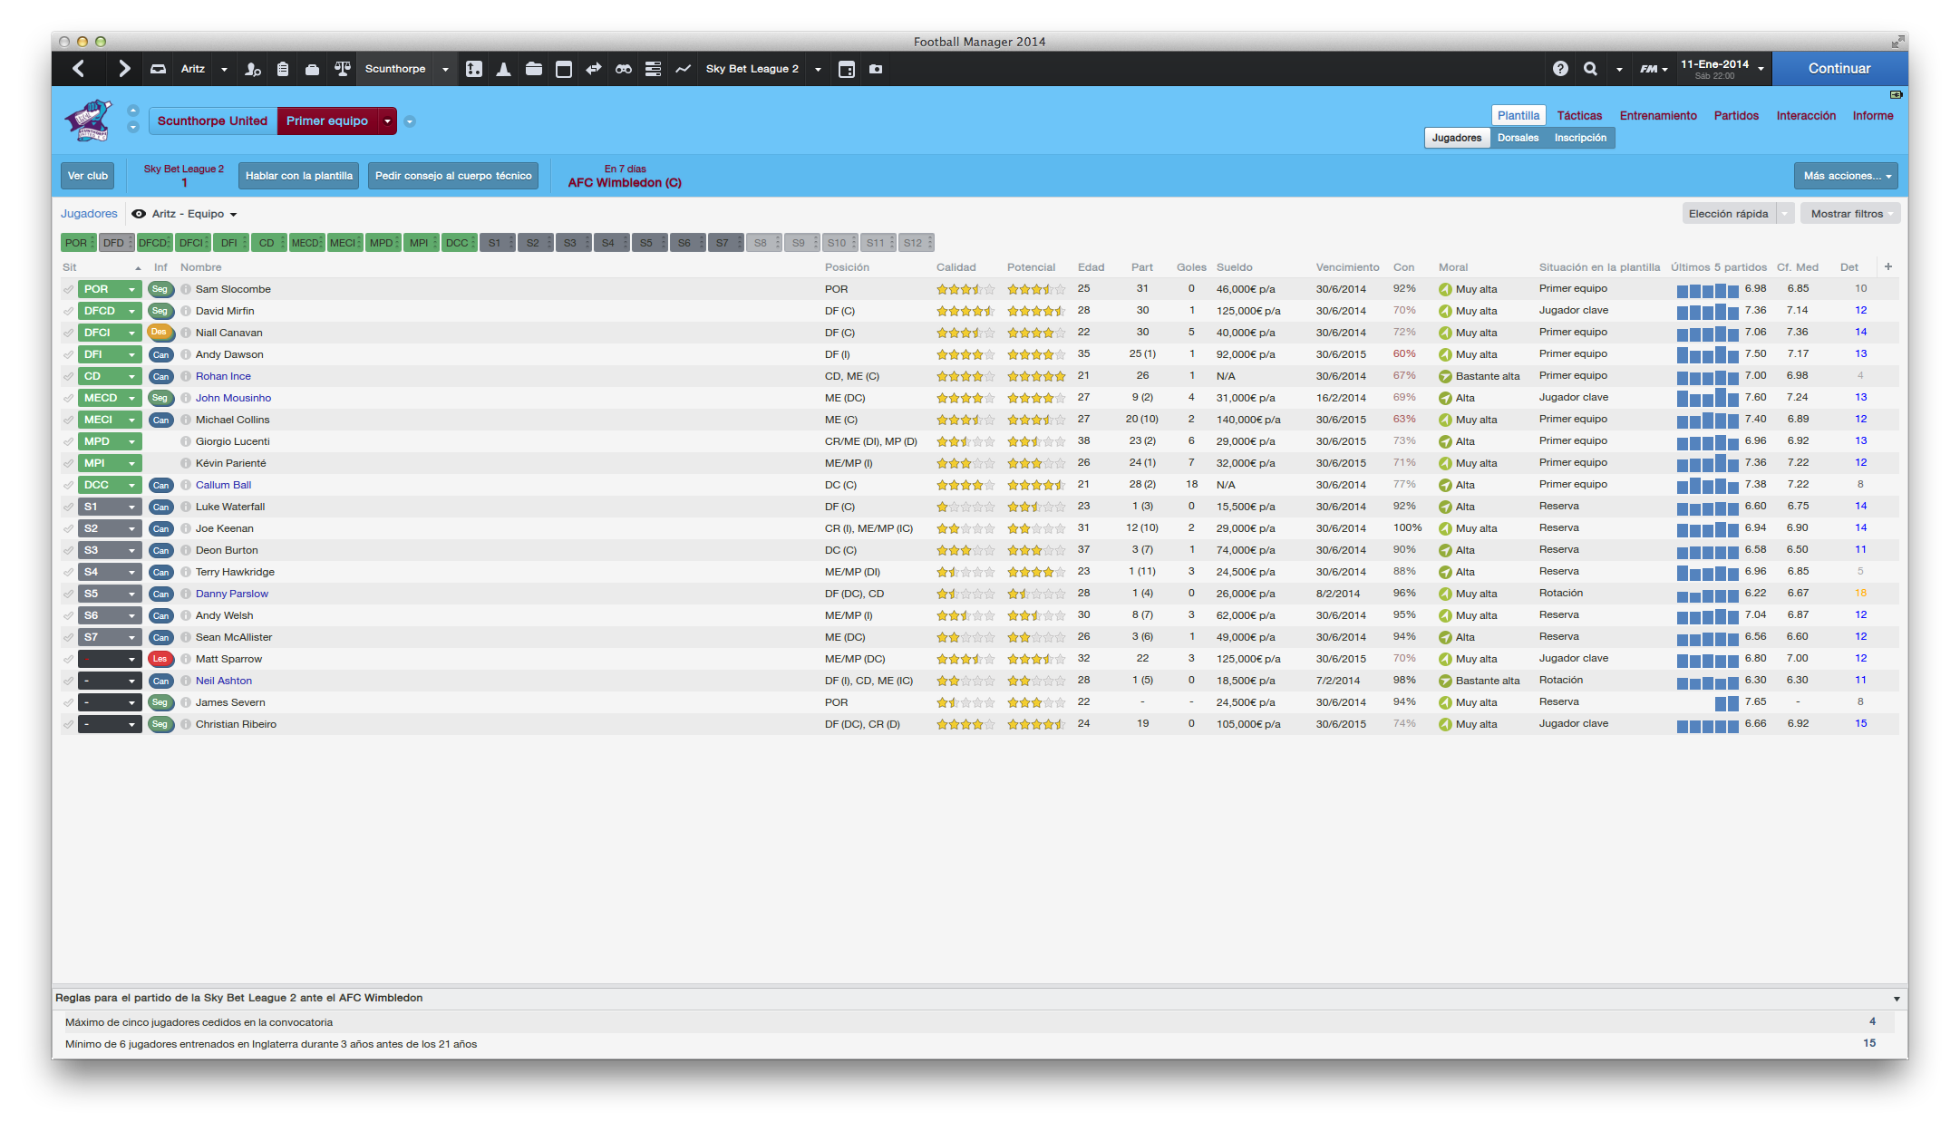The image size is (1960, 1131).
Task: Toggle selection tick for David Mirfin row
Action: pos(68,311)
